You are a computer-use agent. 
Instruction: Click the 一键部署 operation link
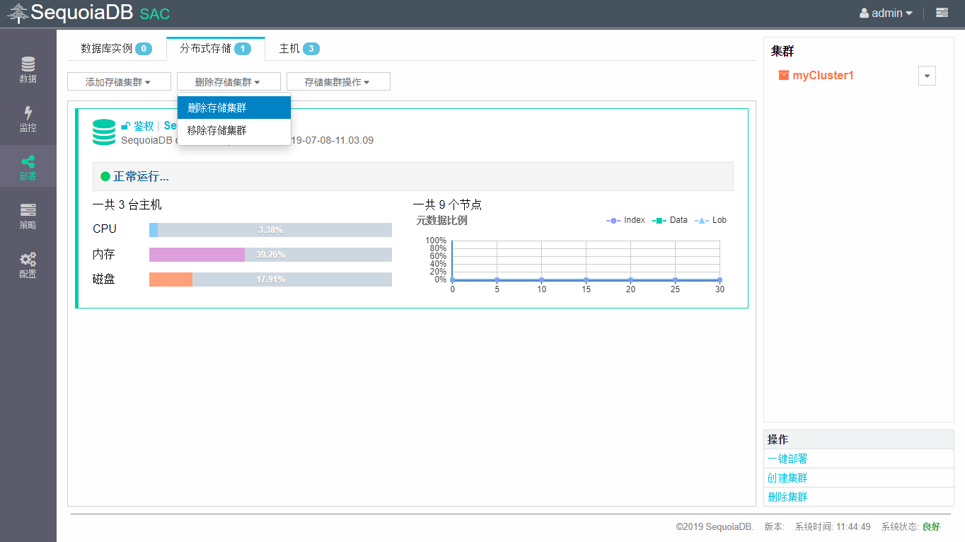[787, 459]
